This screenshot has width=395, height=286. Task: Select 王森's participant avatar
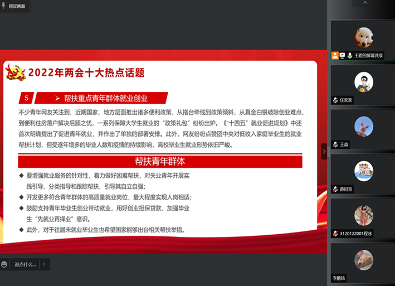pos(363,127)
